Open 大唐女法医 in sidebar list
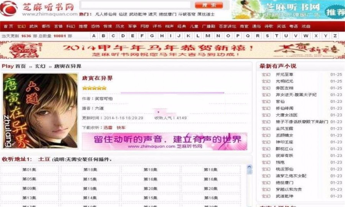The width and height of the screenshot is (345, 207). click(286, 115)
